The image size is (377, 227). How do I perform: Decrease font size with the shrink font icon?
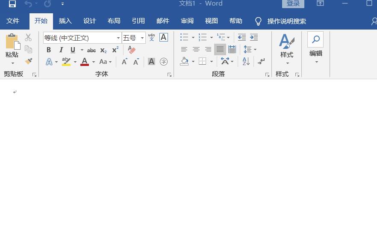point(136,62)
